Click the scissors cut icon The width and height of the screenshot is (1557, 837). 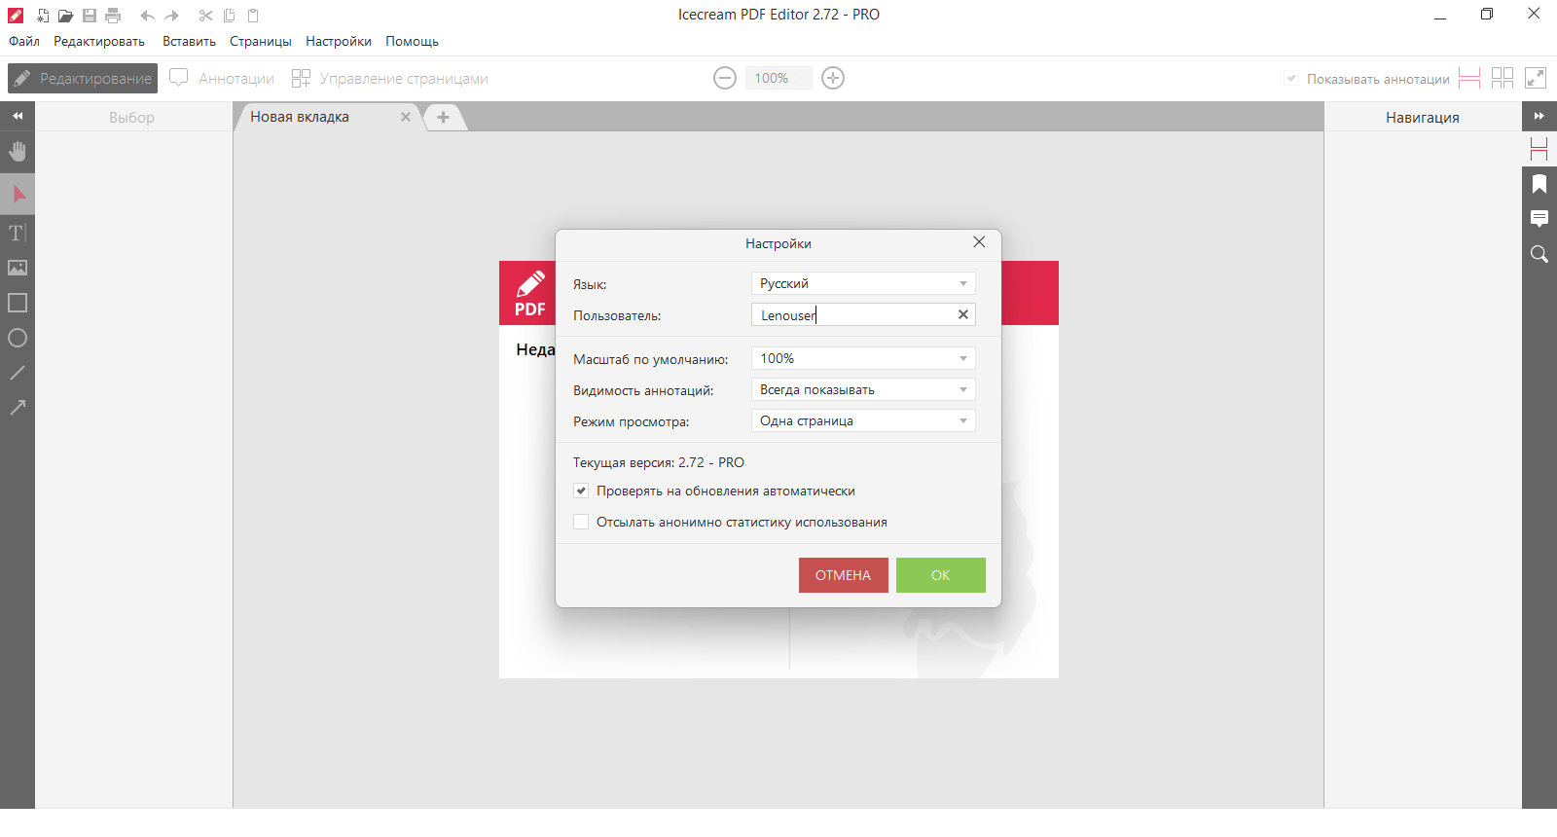tap(205, 16)
